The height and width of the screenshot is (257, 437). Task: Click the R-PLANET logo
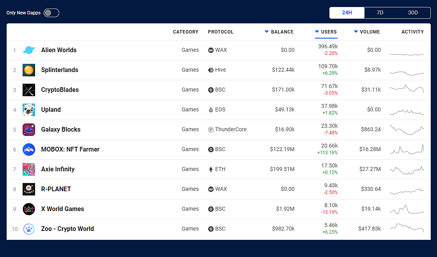point(29,189)
